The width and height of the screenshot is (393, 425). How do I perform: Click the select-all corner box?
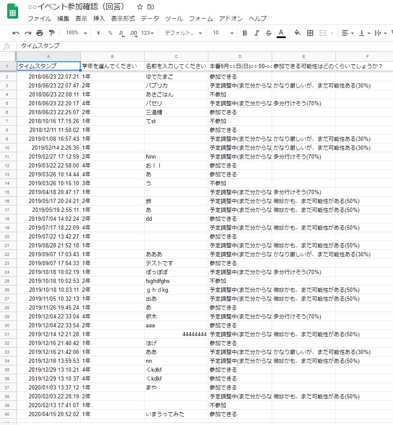tap(8, 56)
